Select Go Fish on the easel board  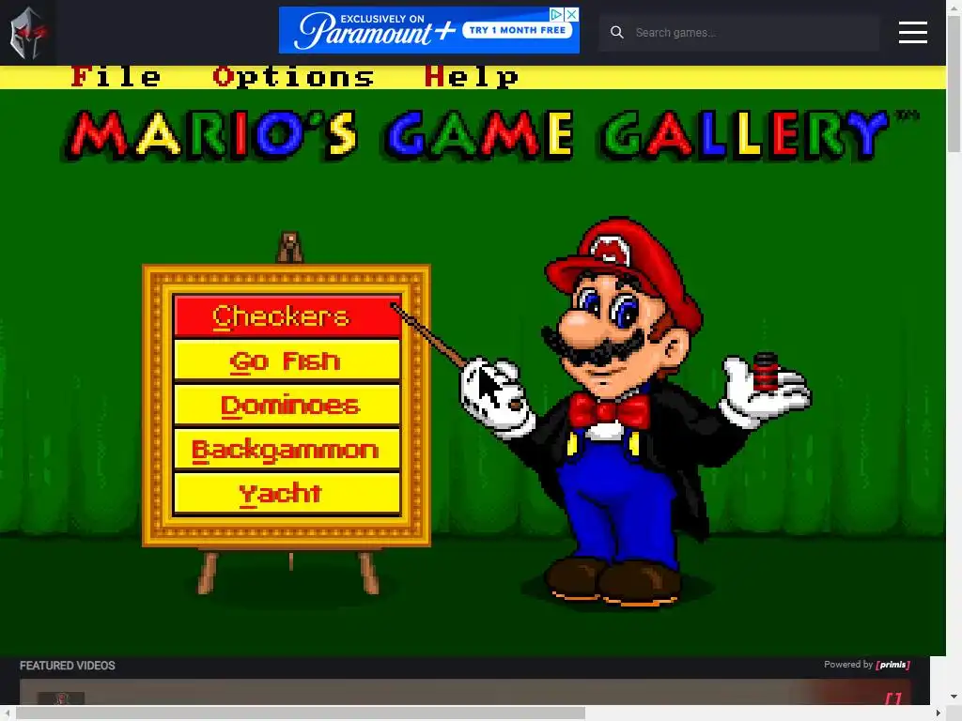pyautogui.click(x=287, y=360)
